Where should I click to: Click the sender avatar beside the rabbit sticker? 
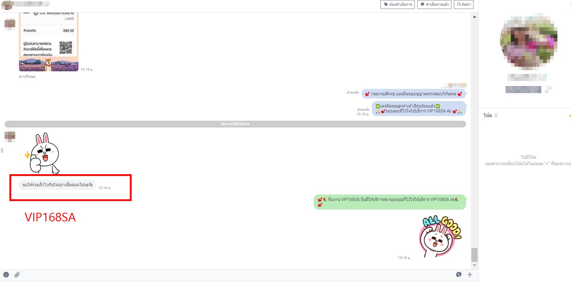click(10, 136)
